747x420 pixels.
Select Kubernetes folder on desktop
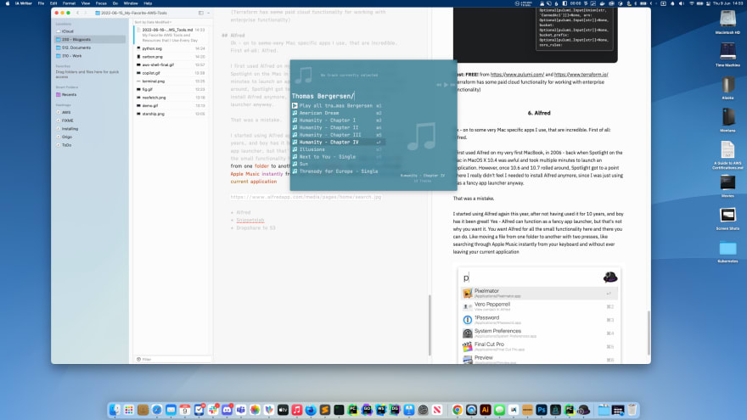727,251
